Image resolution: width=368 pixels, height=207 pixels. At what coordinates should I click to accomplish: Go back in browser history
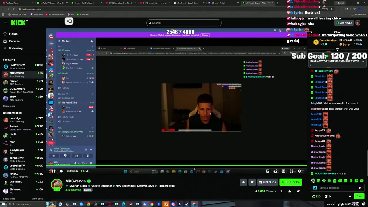point(3,9)
